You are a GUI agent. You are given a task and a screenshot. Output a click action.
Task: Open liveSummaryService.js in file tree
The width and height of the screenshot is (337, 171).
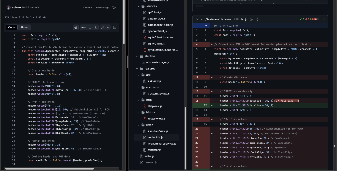tap(162, 144)
